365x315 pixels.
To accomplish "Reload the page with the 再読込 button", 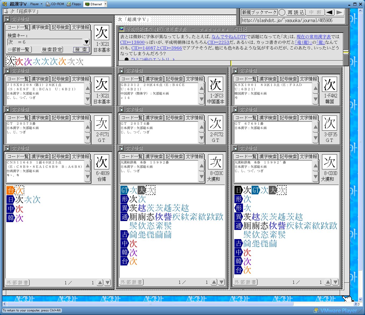I will [296, 12].
